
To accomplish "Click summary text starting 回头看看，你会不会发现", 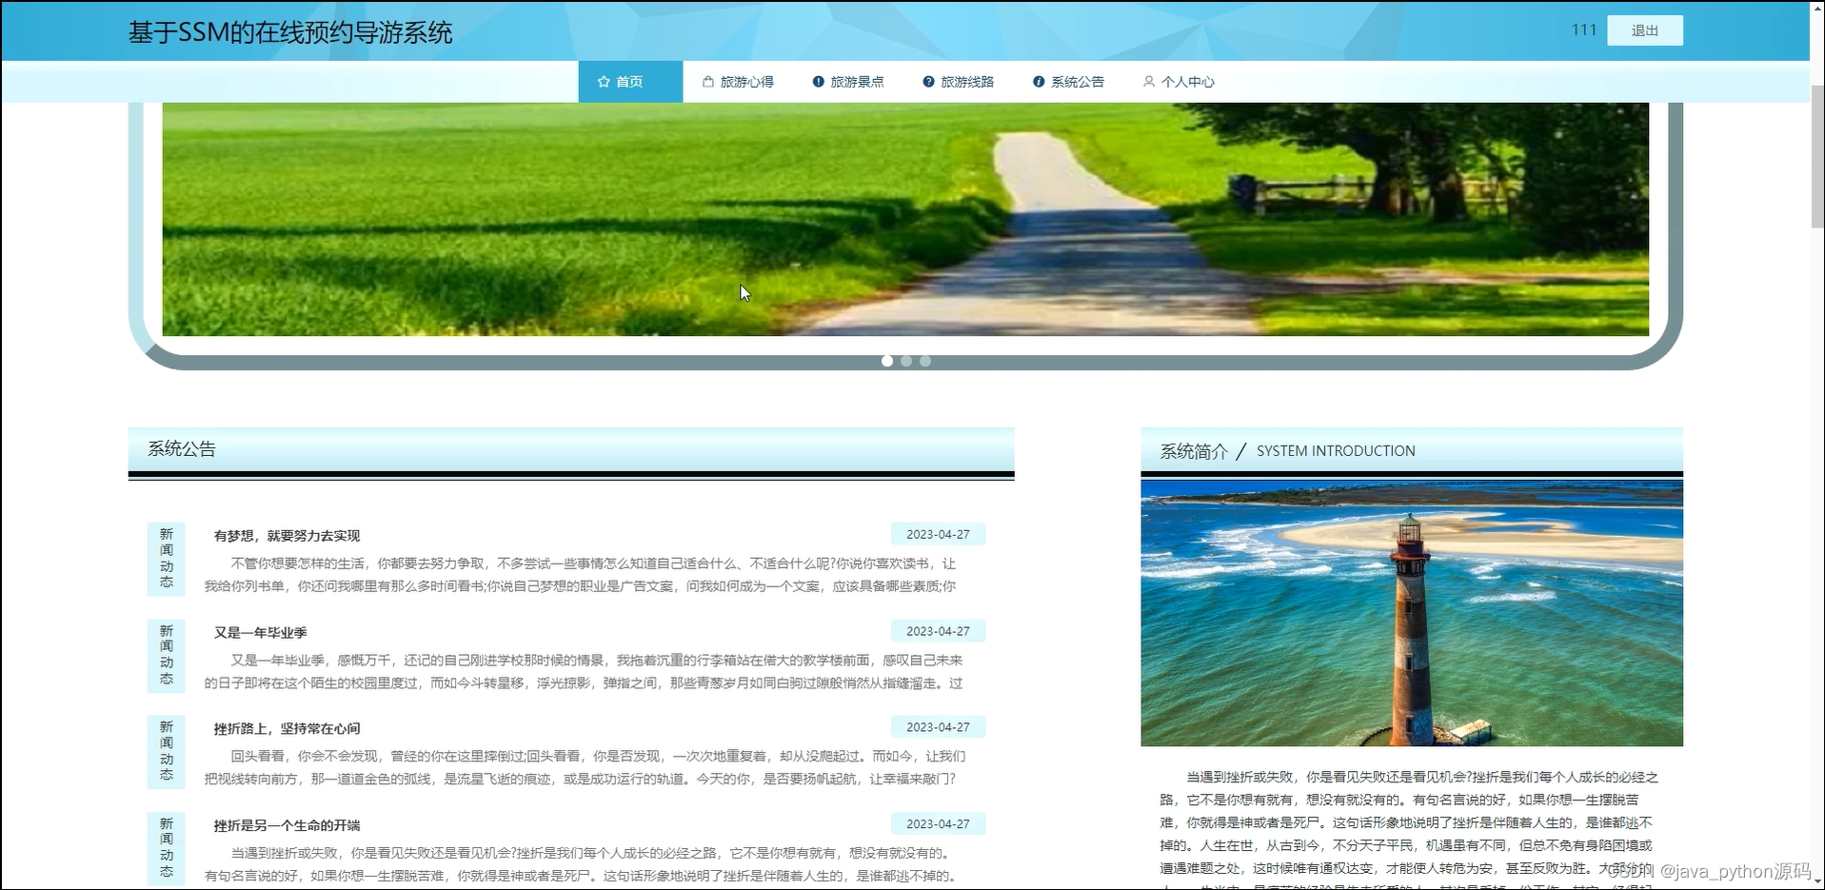I will [x=585, y=767].
